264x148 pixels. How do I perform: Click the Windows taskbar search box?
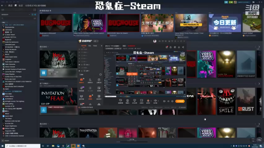[x=23, y=146]
